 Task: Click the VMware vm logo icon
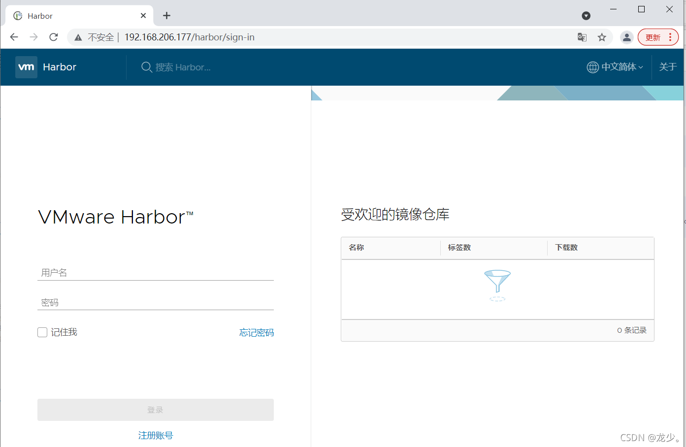click(x=26, y=67)
